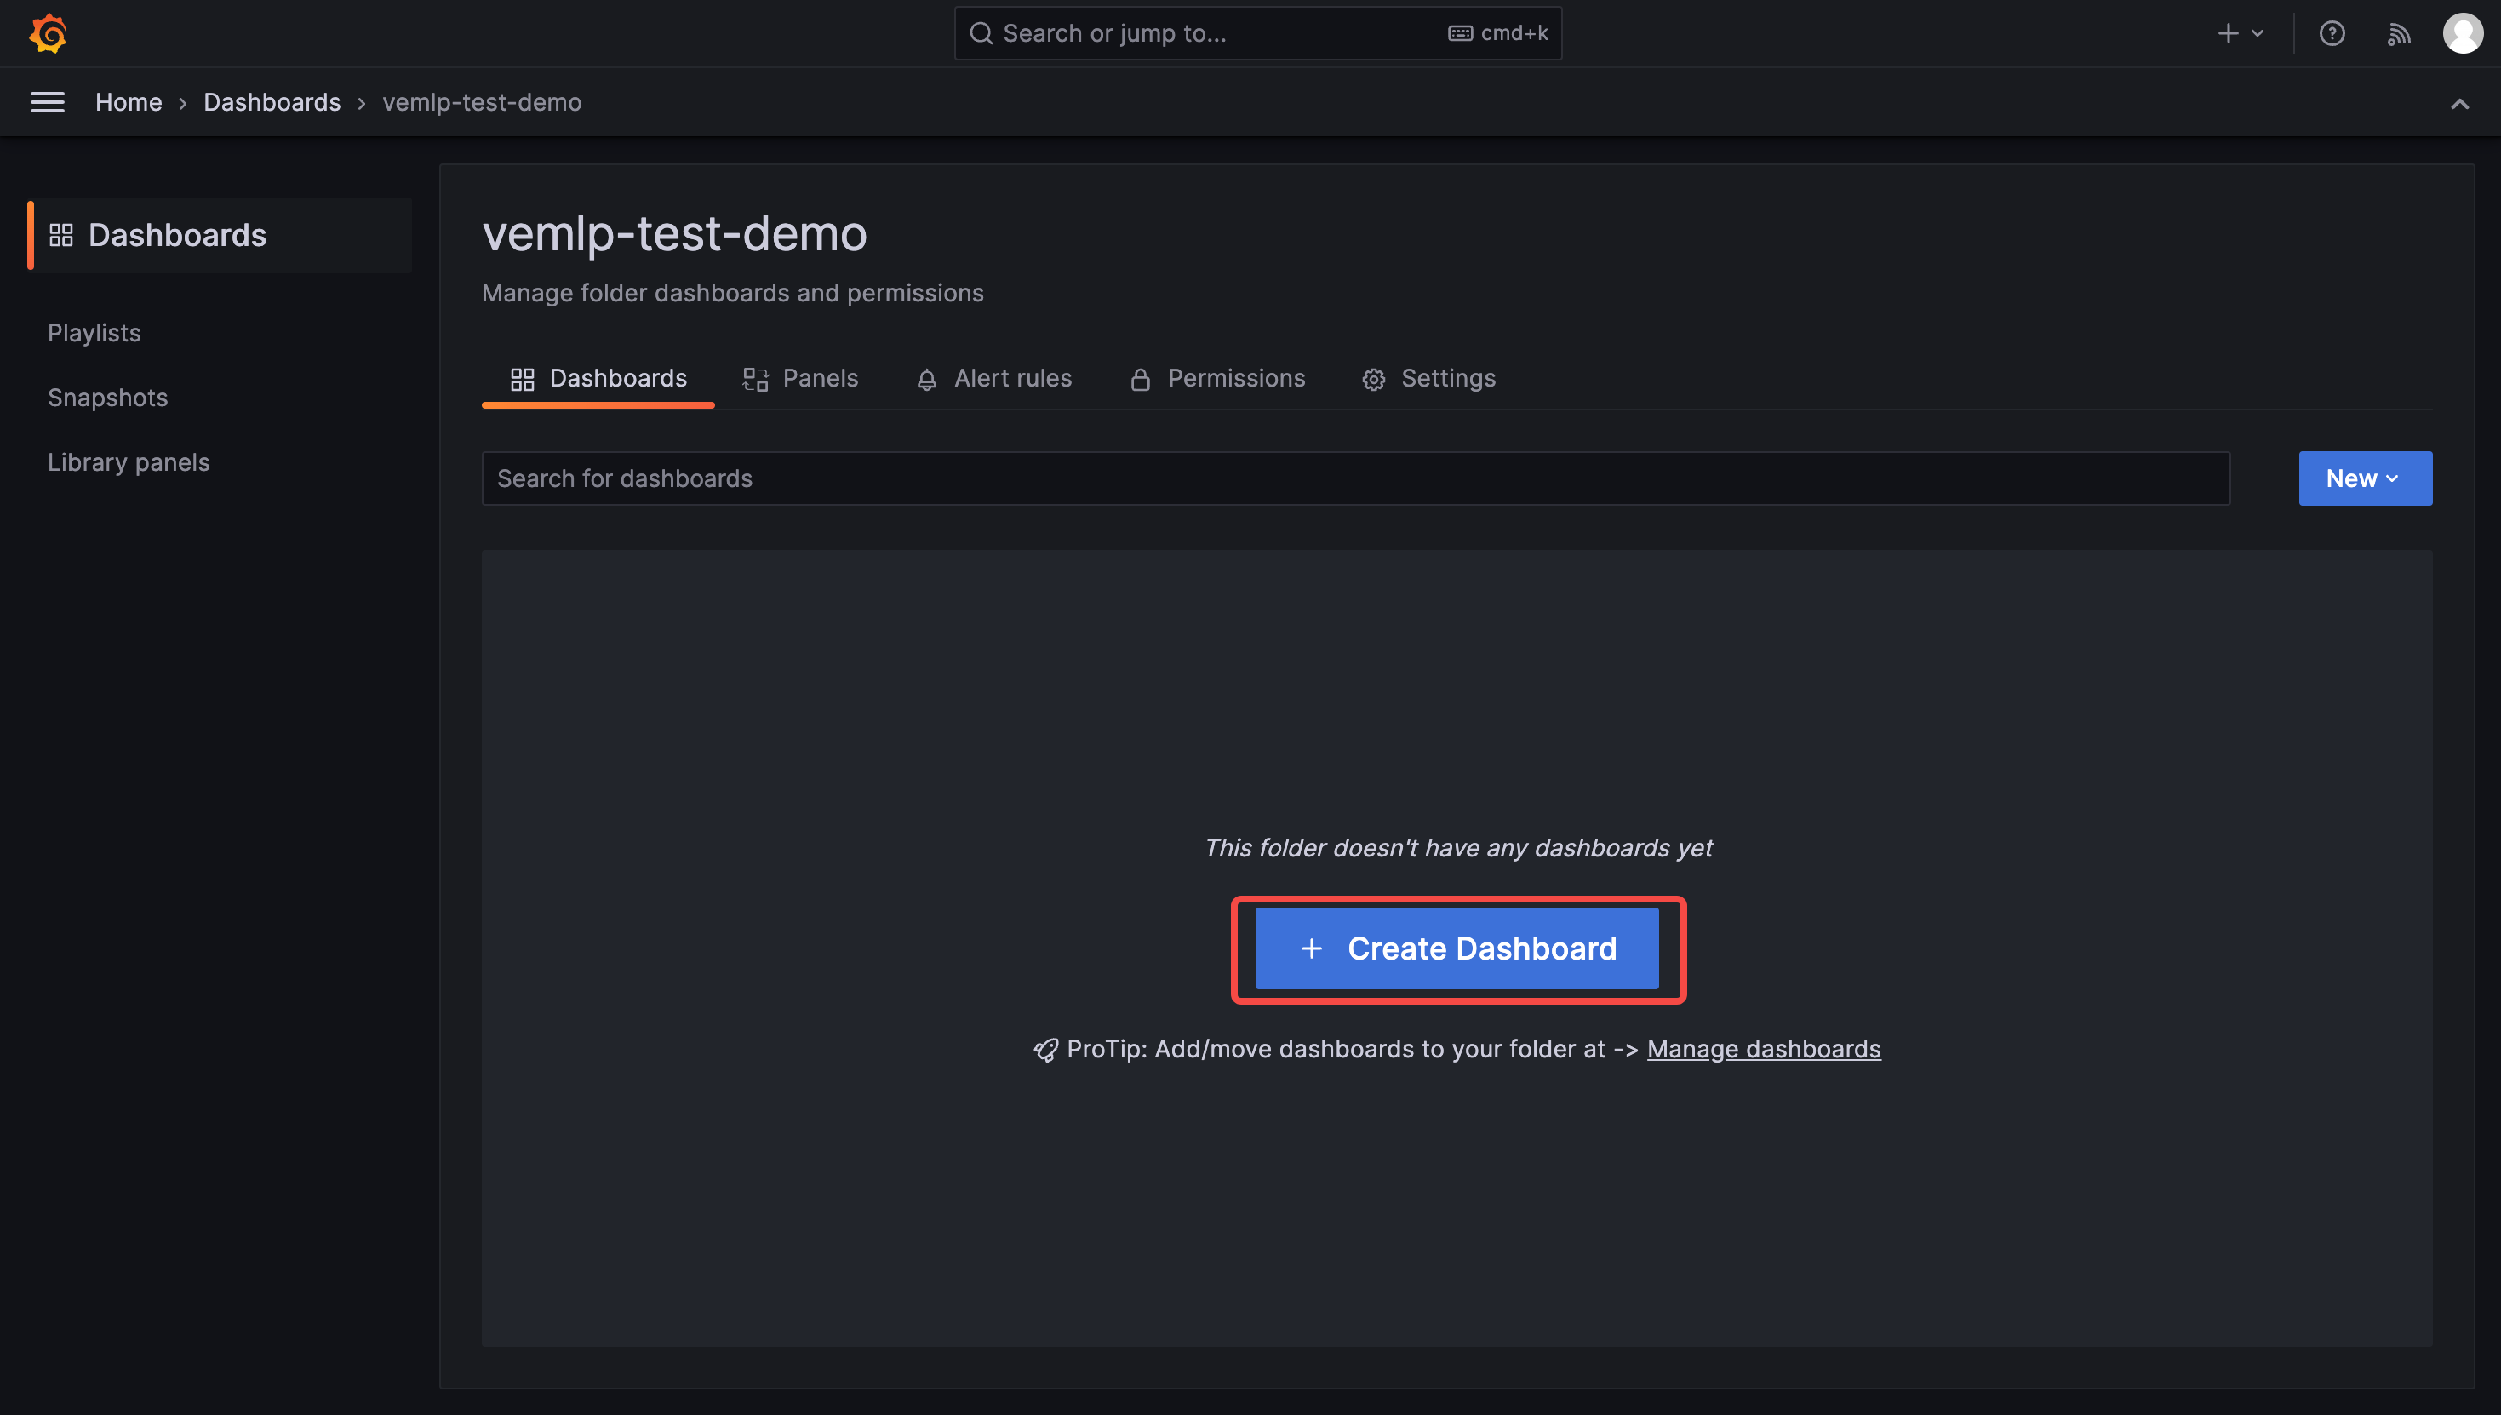The image size is (2501, 1415).
Task: Click the Search for dashboards field
Action: pyautogui.click(x=1355, y=478)
